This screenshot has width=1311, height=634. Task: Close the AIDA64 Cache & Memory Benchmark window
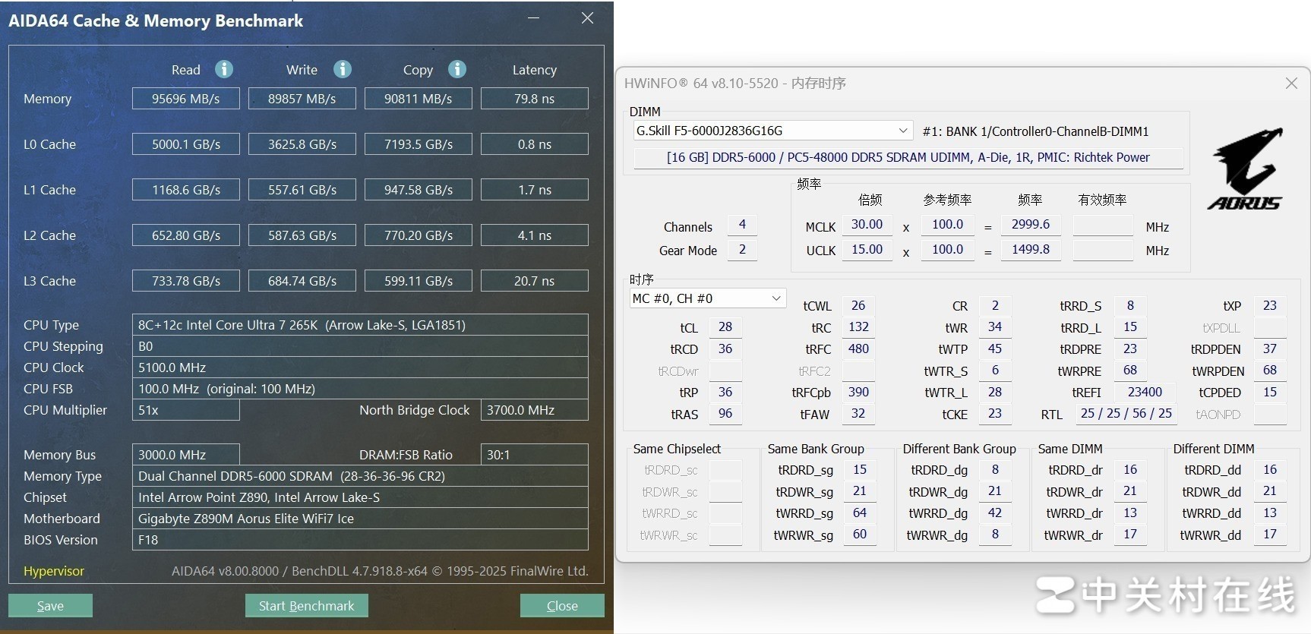click(x=587, y=17)
